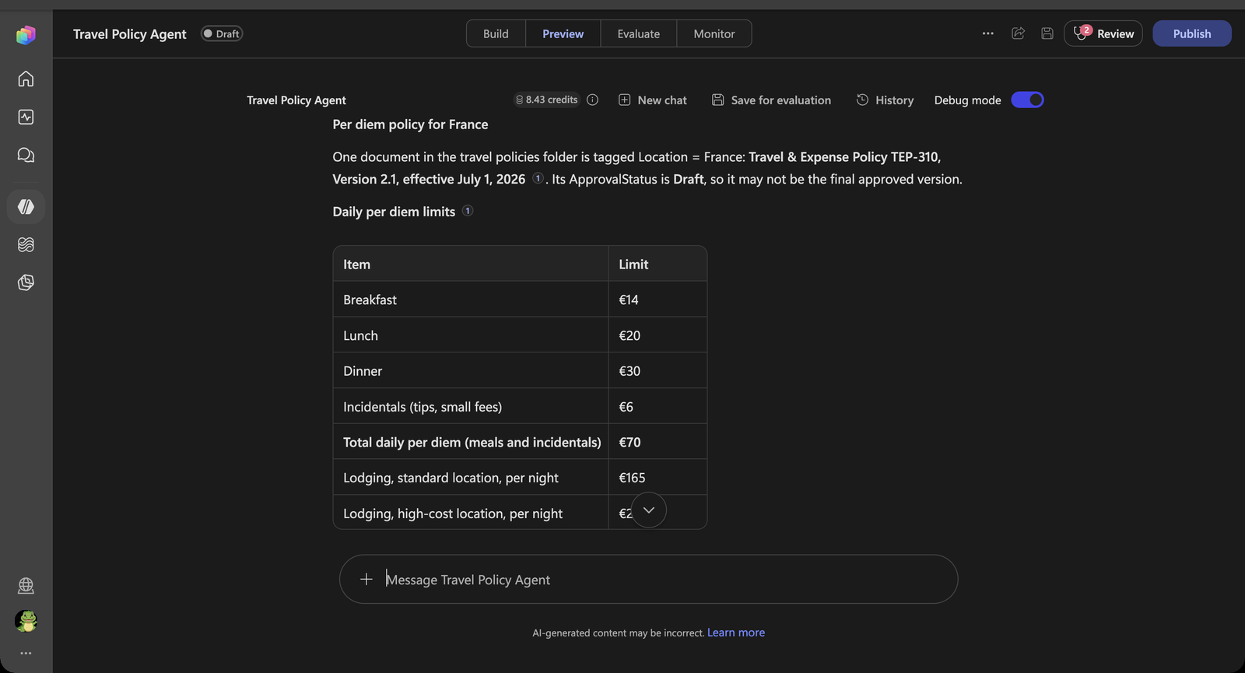Click the Copilot Studio logo

tap(26, 34)
